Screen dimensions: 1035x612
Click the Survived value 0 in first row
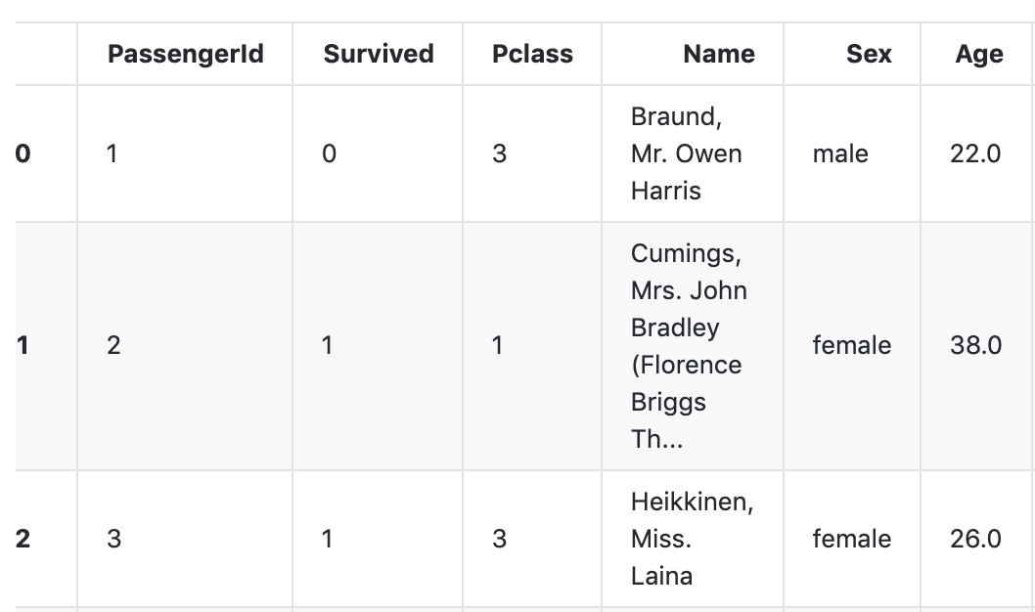click(330, 153)
